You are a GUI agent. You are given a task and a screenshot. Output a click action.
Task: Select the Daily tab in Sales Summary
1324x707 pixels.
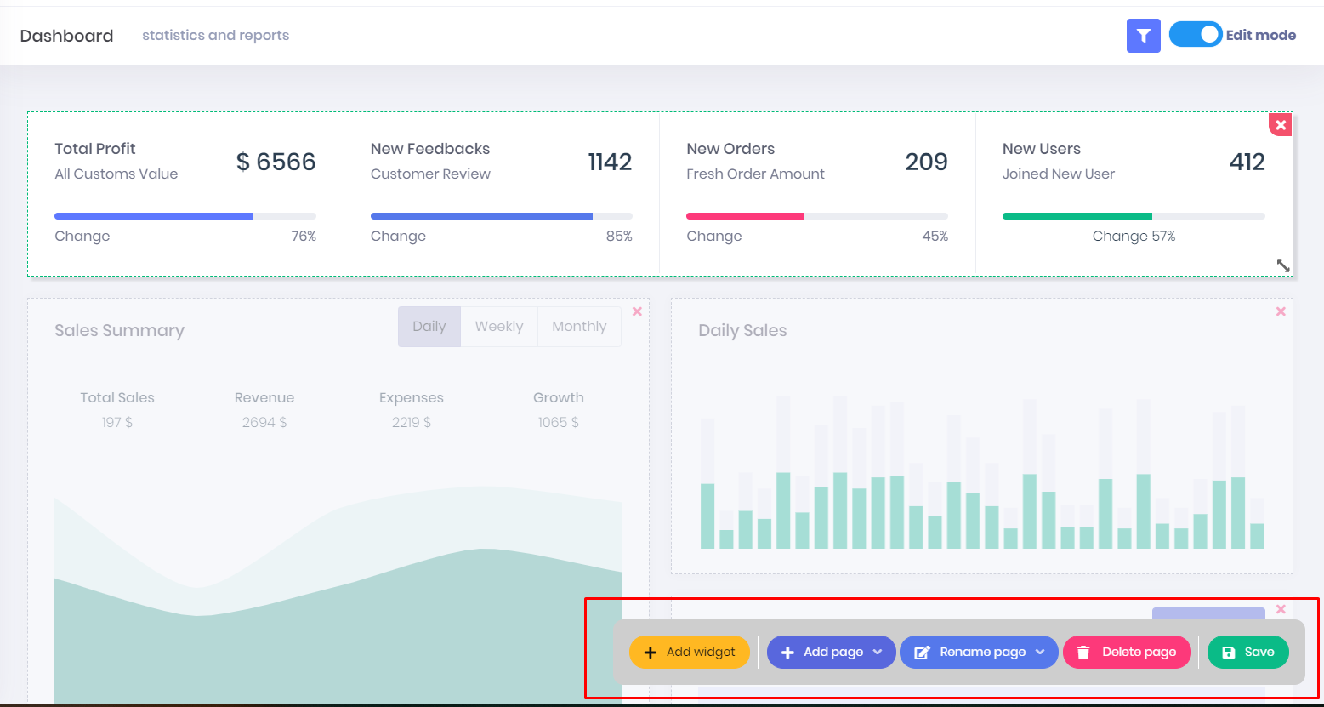pyautogui.click(x=429, y=327)
